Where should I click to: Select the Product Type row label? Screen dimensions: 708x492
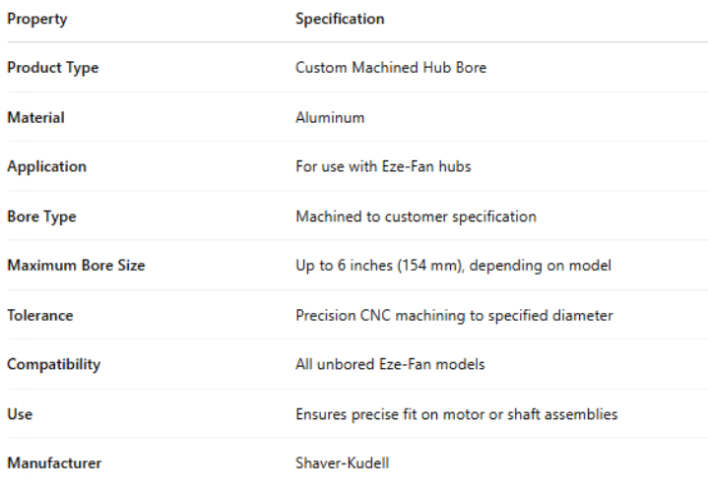click(x=52, y=68)
